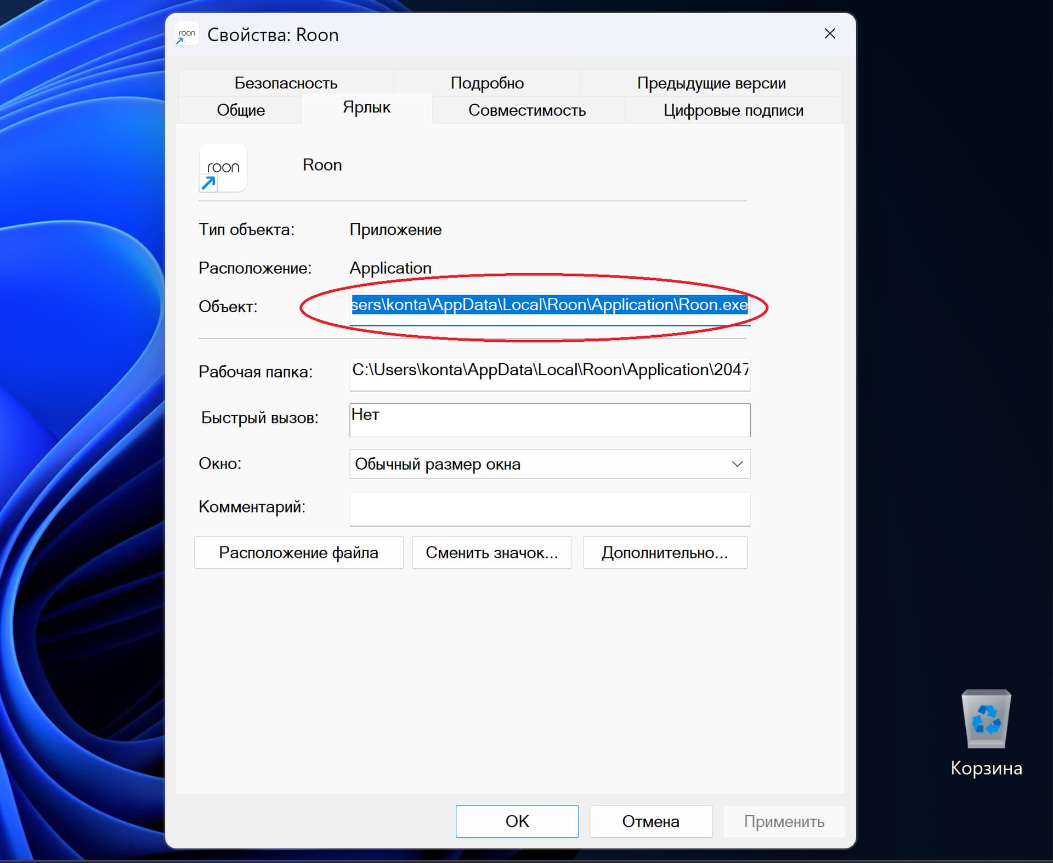Open the Предыдущие версии tab

coord(711,83)
